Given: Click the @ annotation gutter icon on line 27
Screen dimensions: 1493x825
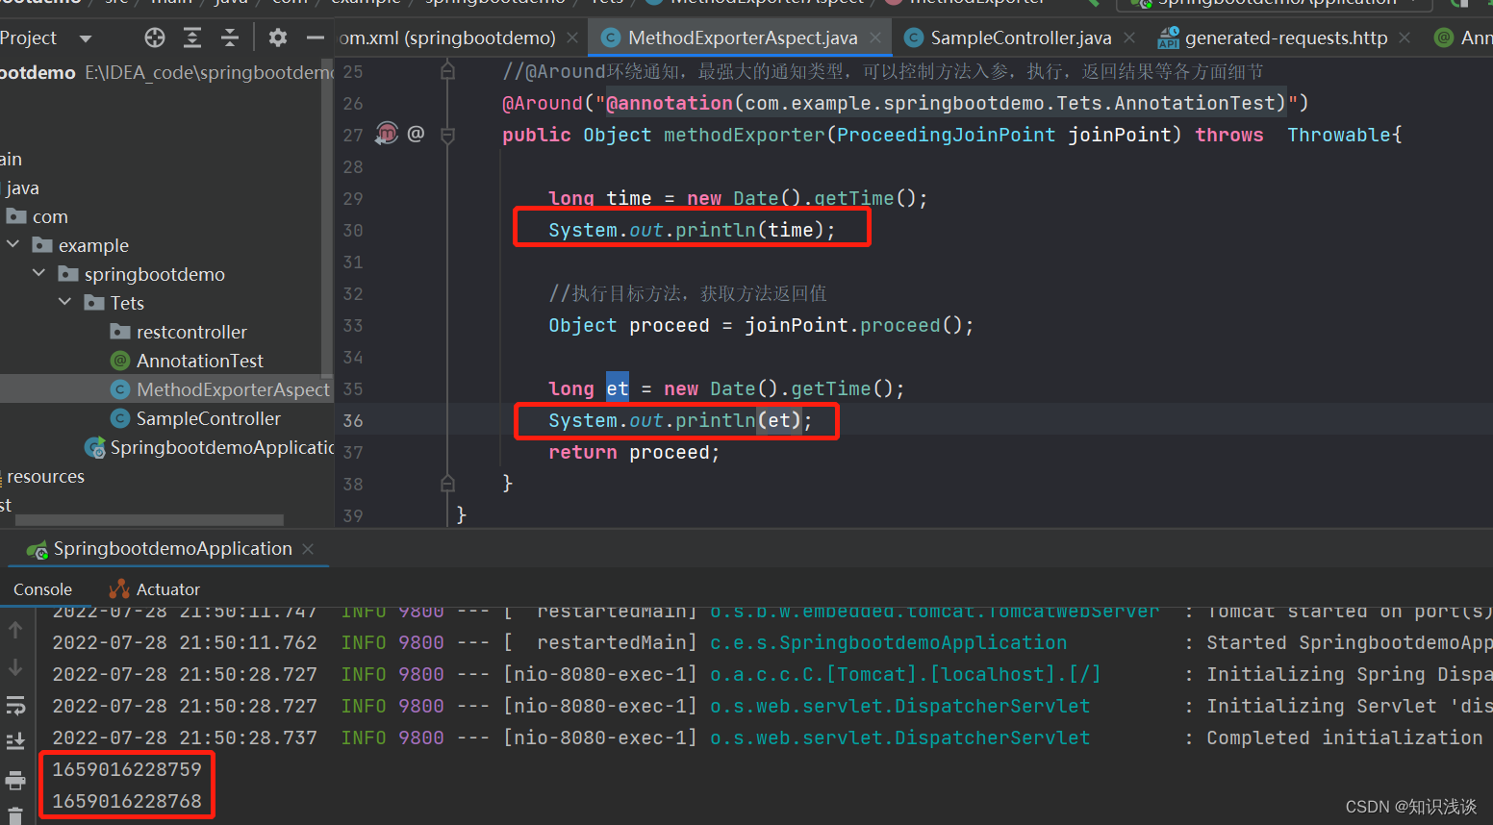Looking at the screenshot, I should 416,134.
